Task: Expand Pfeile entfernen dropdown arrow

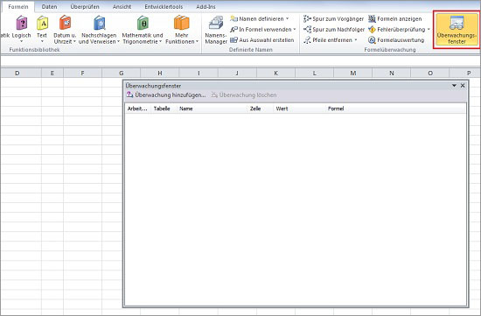Action: point(356,40)
